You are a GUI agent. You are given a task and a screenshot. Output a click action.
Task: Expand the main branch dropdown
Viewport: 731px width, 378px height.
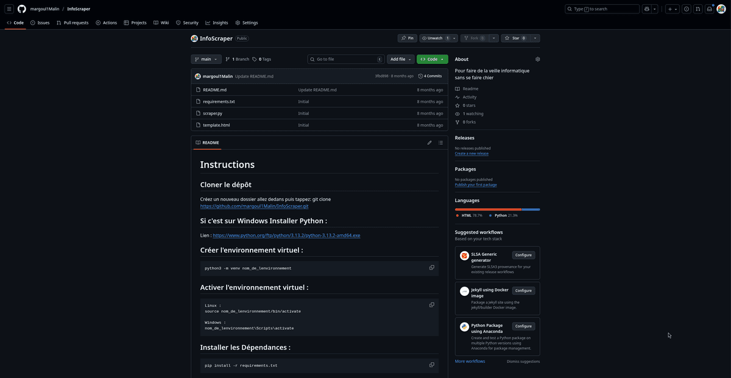tap(206, 59)
